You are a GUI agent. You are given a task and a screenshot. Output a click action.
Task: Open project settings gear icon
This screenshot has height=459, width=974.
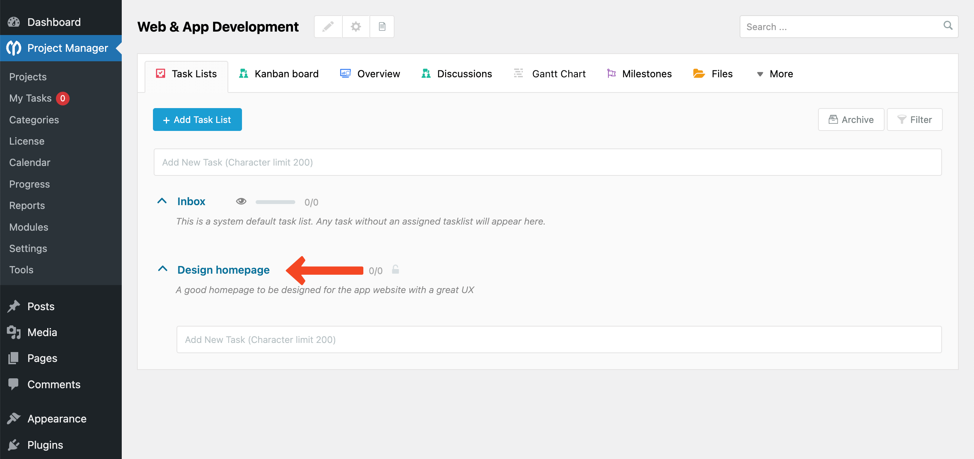point(356,27)
